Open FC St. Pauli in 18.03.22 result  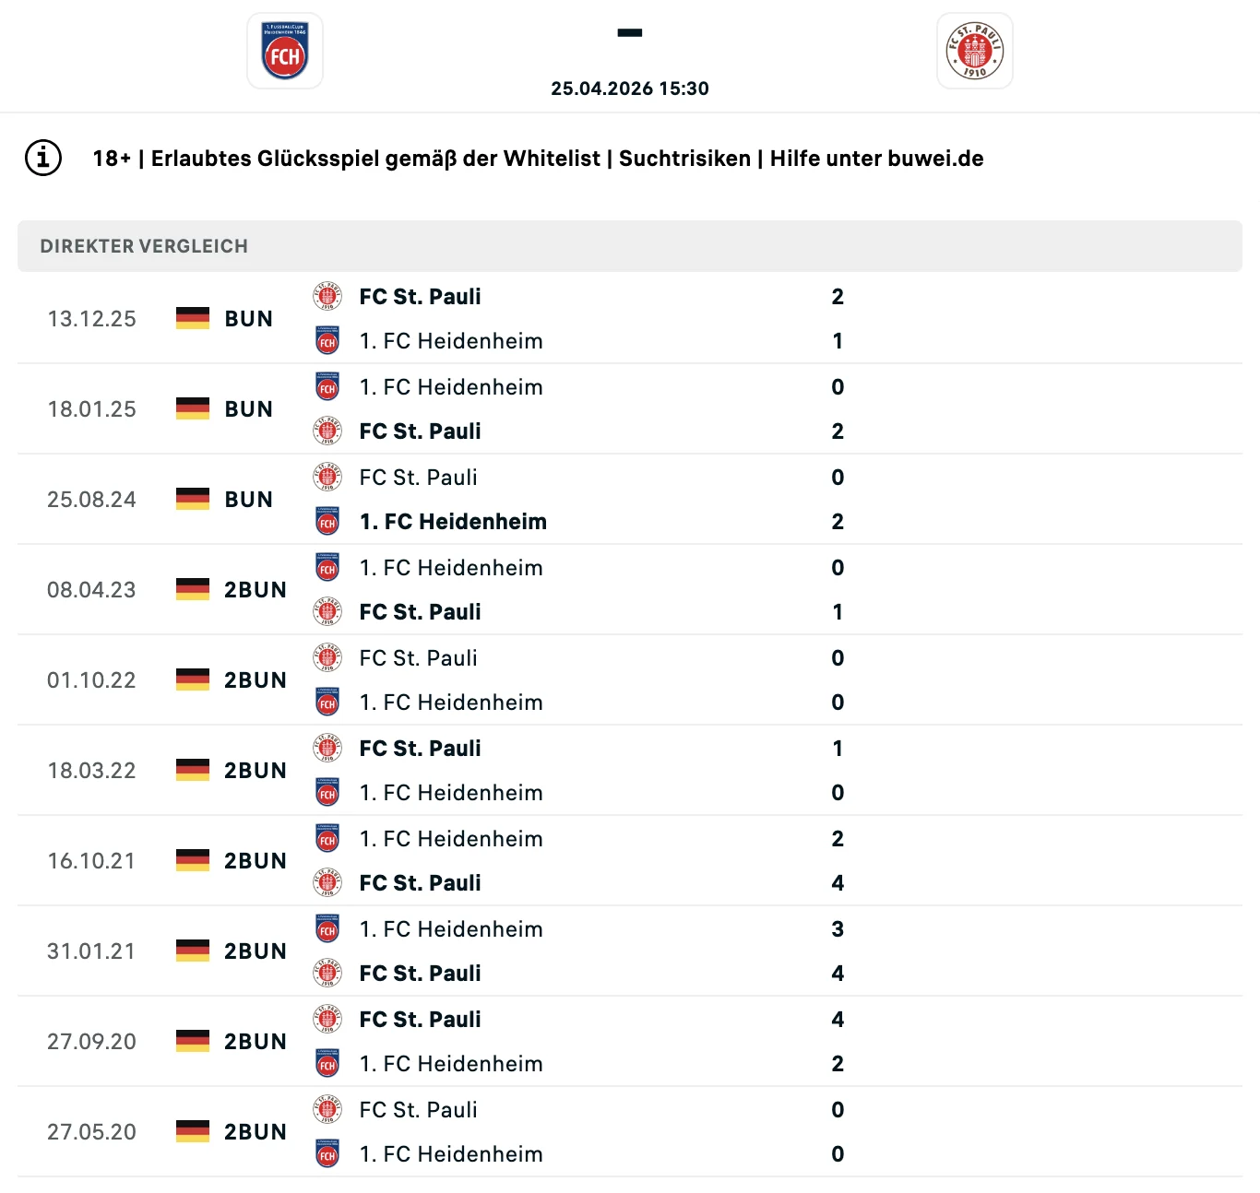(x=420, y=749)
